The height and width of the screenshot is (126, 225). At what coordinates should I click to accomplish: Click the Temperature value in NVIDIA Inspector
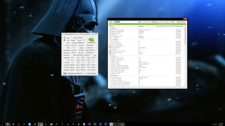(73, 58)
